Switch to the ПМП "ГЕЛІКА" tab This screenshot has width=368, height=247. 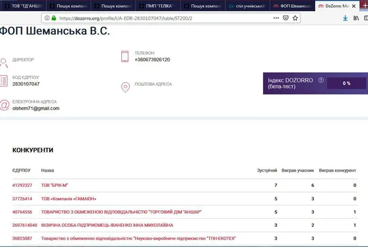(x=158, y=6)
